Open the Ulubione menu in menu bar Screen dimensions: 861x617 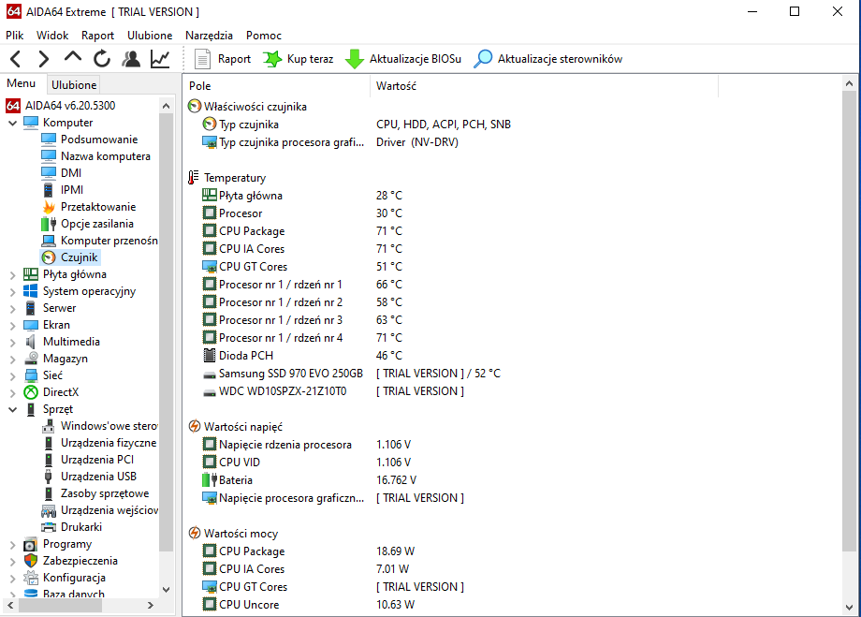[x=150, y=36]
